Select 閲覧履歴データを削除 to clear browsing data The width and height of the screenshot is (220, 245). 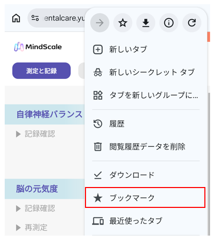[x=145, y=147]
